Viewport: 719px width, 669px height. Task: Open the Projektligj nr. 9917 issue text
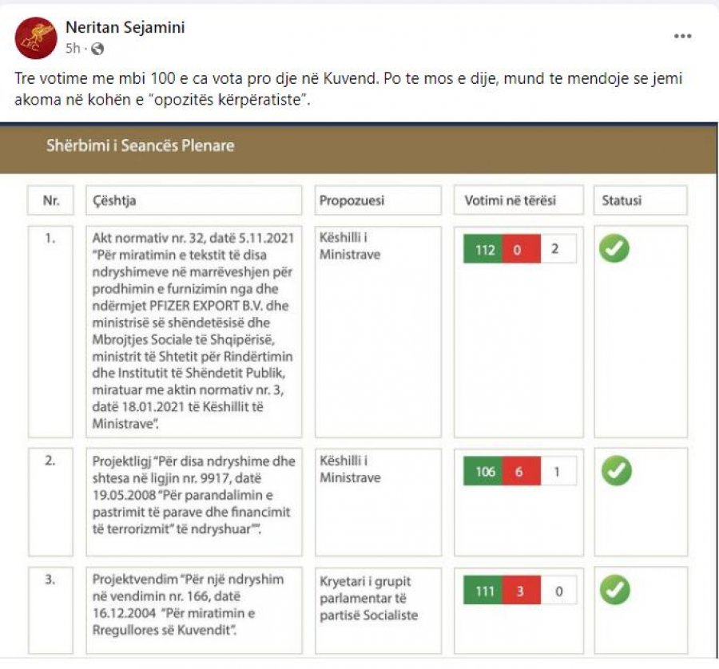194,495
